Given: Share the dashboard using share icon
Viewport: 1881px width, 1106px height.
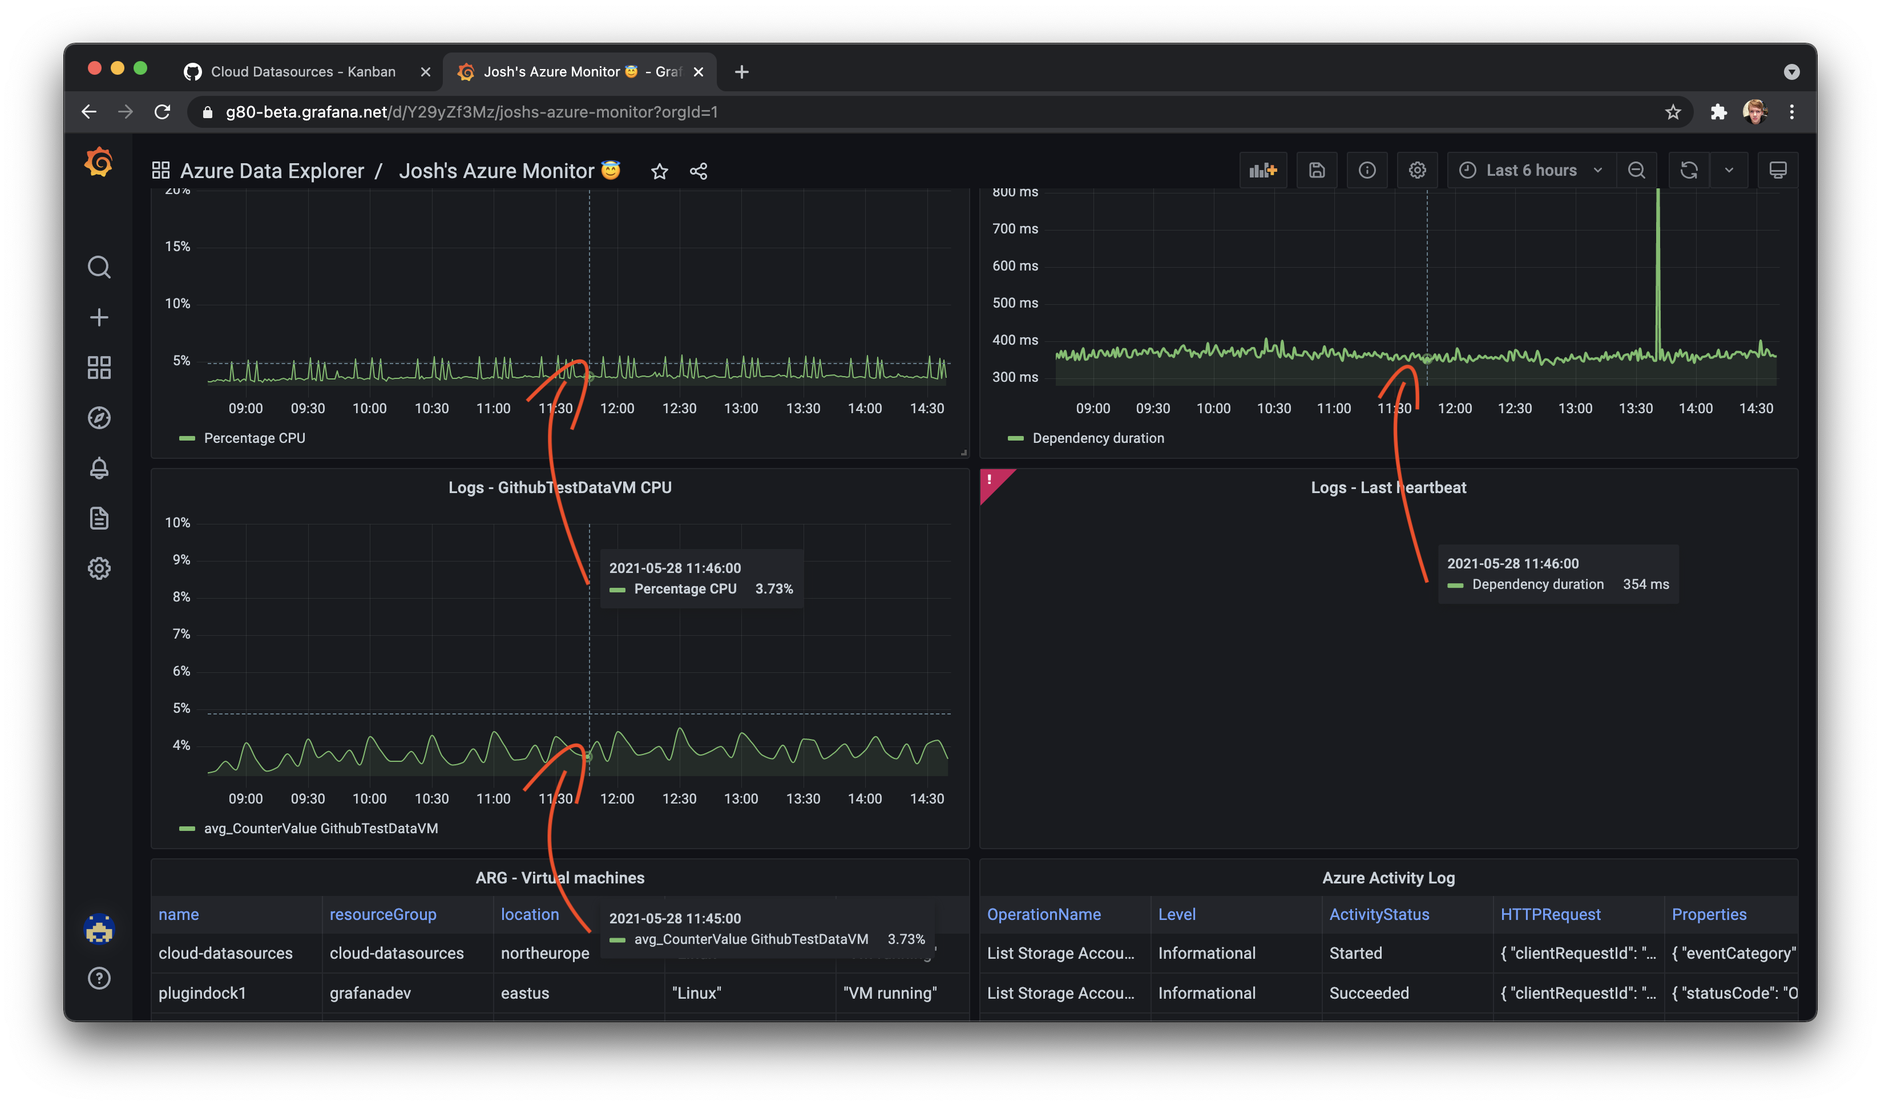Looking at the screenshot, I should click(x=699, y=172).
